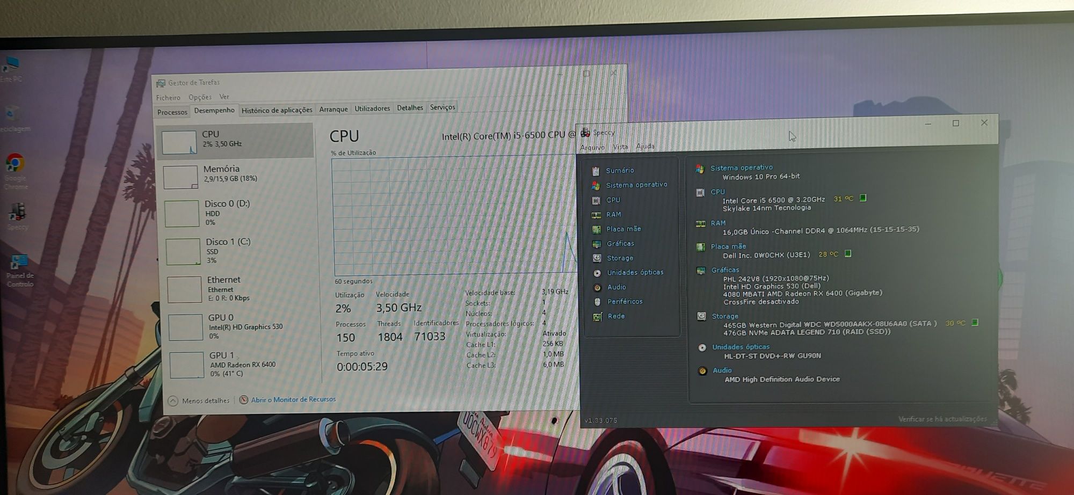Screen dimensions: 1074x495
Task: Click 'Windows 10 Pro 64-bit' text in Speccy
Action: 761,177
